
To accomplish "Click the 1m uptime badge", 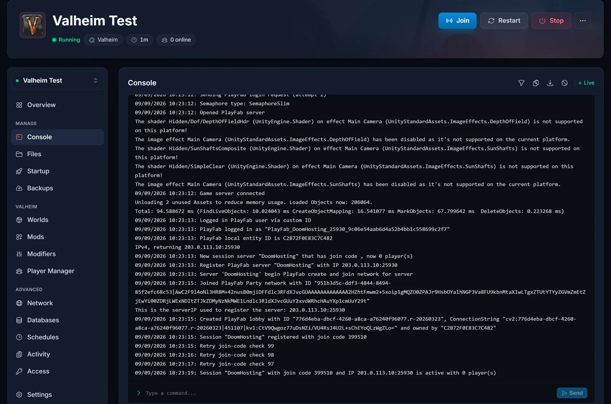I will (x=140, y=40).
